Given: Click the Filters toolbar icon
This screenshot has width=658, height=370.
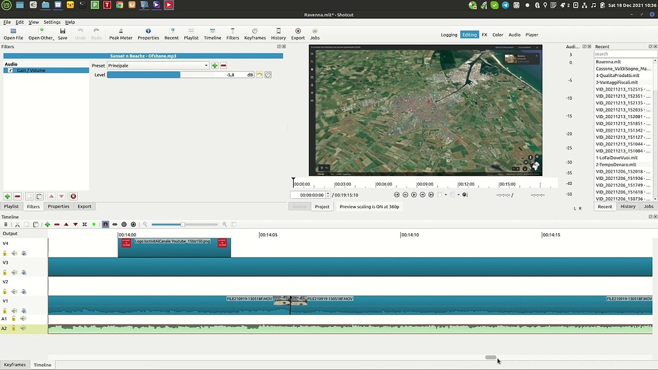Looking at the screenshot, I should click(233, 34).
